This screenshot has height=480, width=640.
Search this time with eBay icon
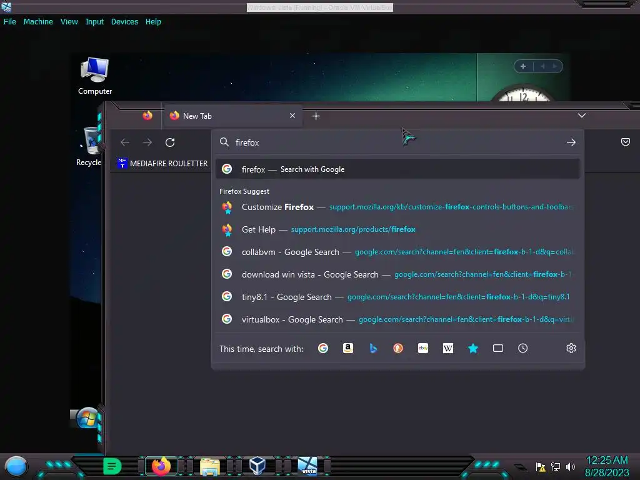tap(423, 348)
